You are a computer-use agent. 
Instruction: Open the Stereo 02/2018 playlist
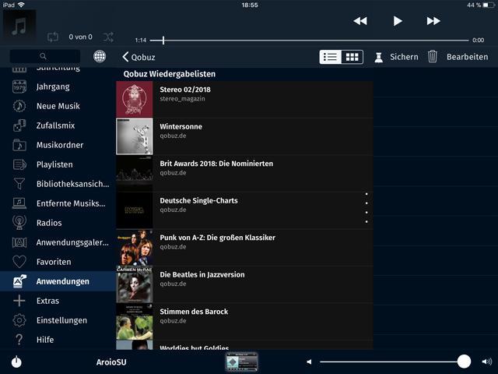(244, 99)
